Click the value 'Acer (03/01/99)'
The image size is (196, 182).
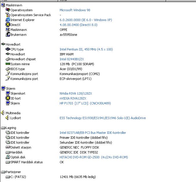click(x=71, y=69)
